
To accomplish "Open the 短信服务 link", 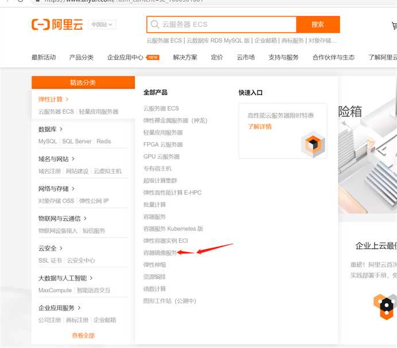I will (x=94, y=231).
